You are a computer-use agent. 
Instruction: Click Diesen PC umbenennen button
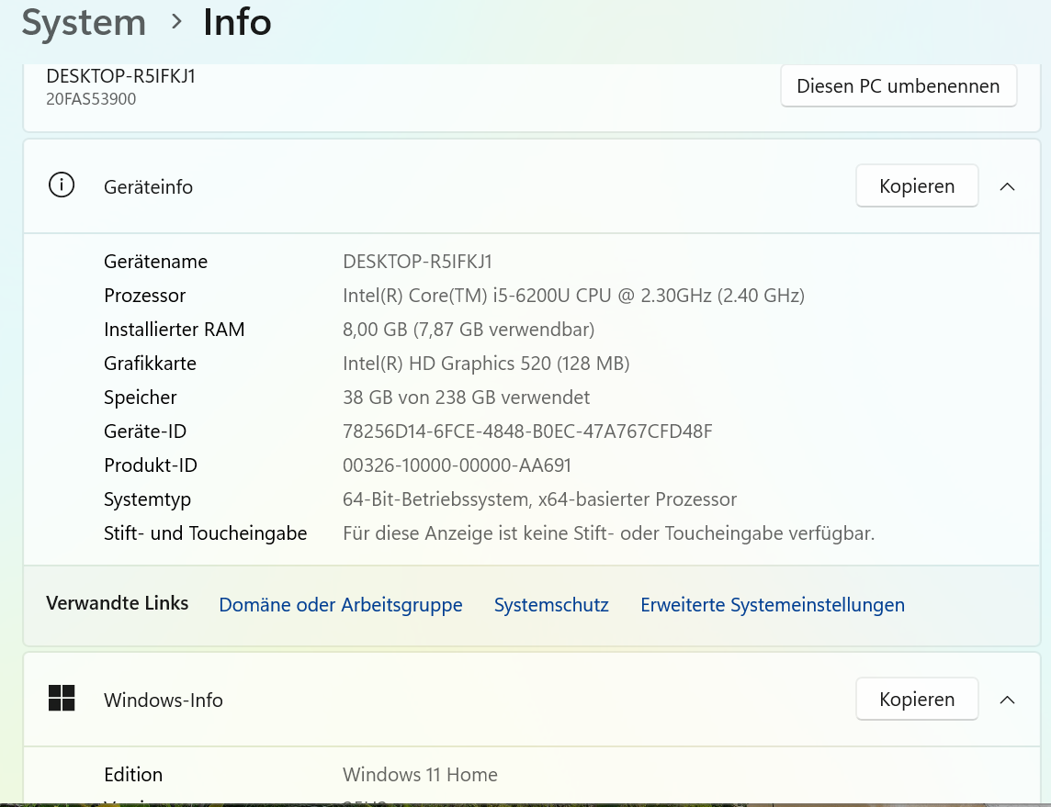[898, 85]
